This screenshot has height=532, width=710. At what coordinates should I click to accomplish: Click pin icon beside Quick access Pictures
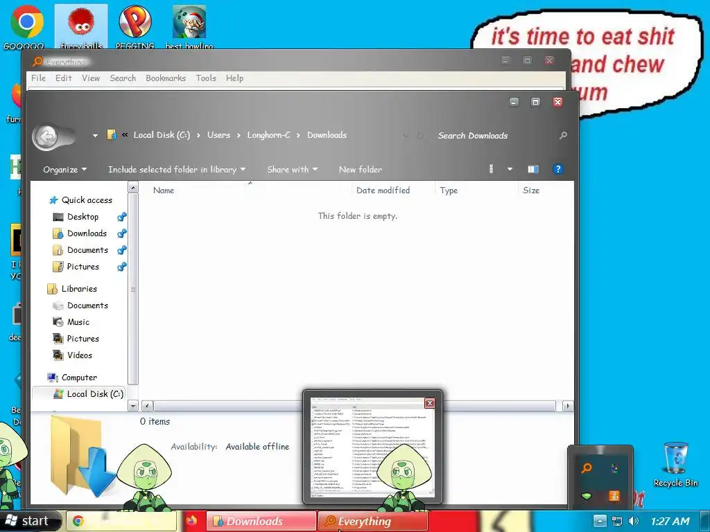click(122, 267)
